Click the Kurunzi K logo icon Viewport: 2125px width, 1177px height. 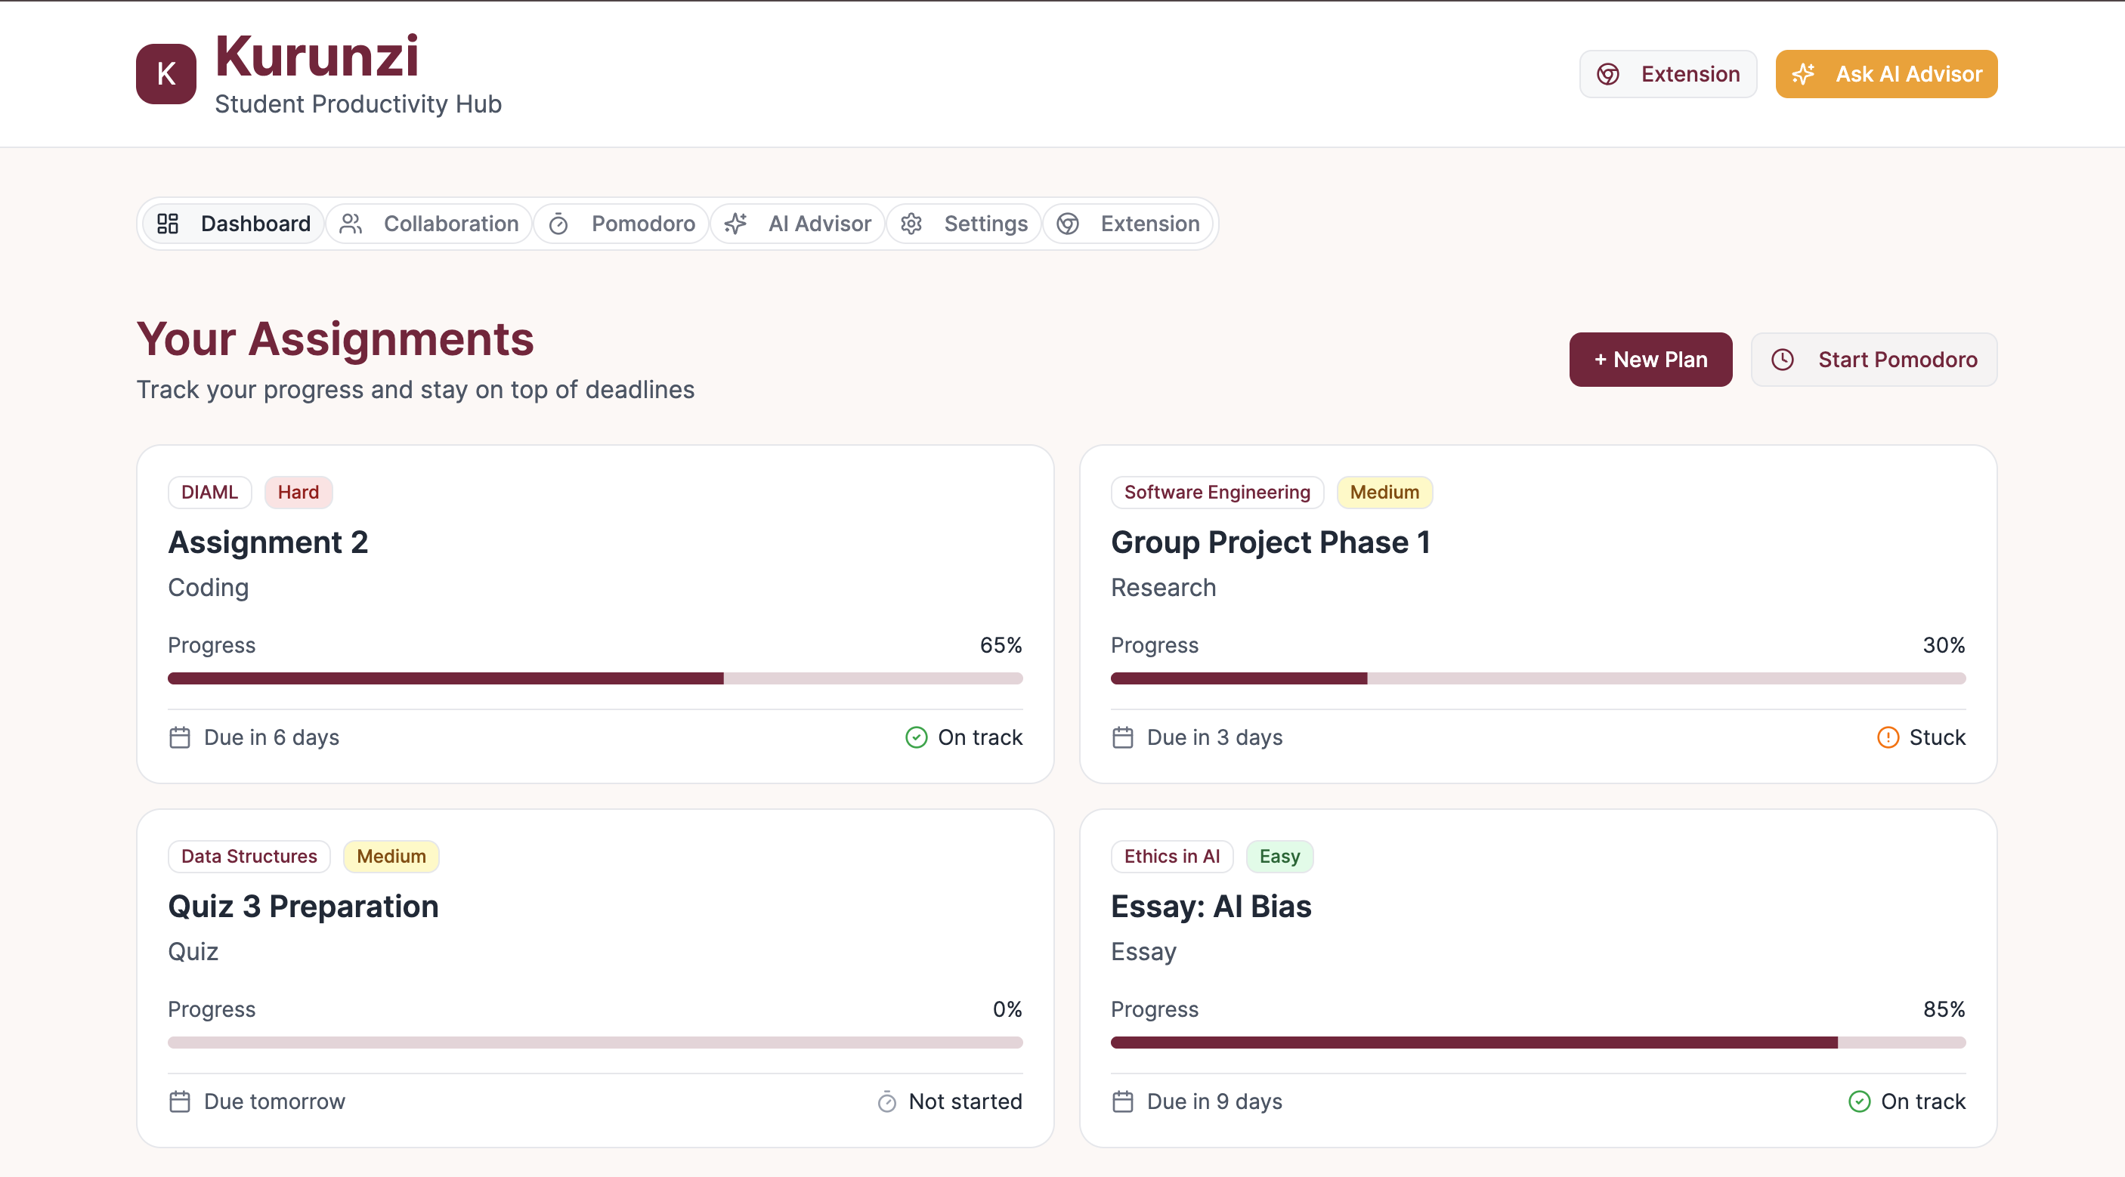(x=165, y=73)
